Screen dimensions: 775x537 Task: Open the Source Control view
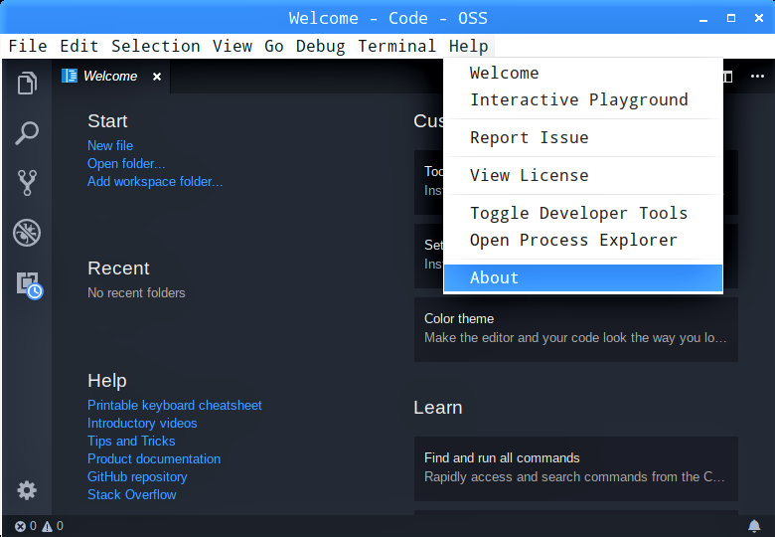27,183
